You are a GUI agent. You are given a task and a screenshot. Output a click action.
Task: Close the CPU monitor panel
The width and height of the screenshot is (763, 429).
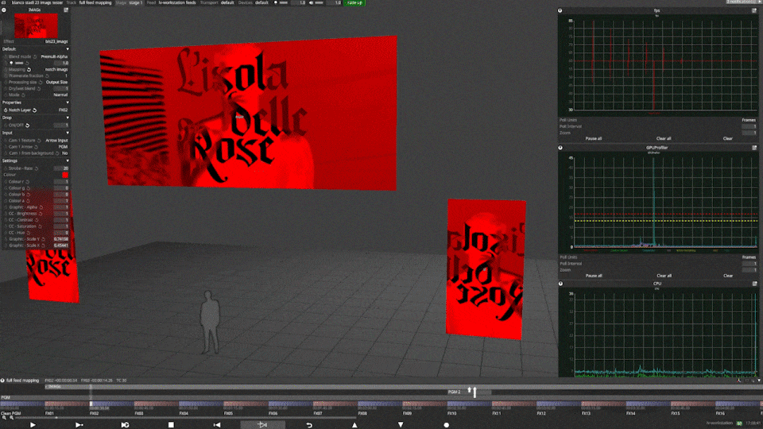pyautogui.click(x=560, y=284)
